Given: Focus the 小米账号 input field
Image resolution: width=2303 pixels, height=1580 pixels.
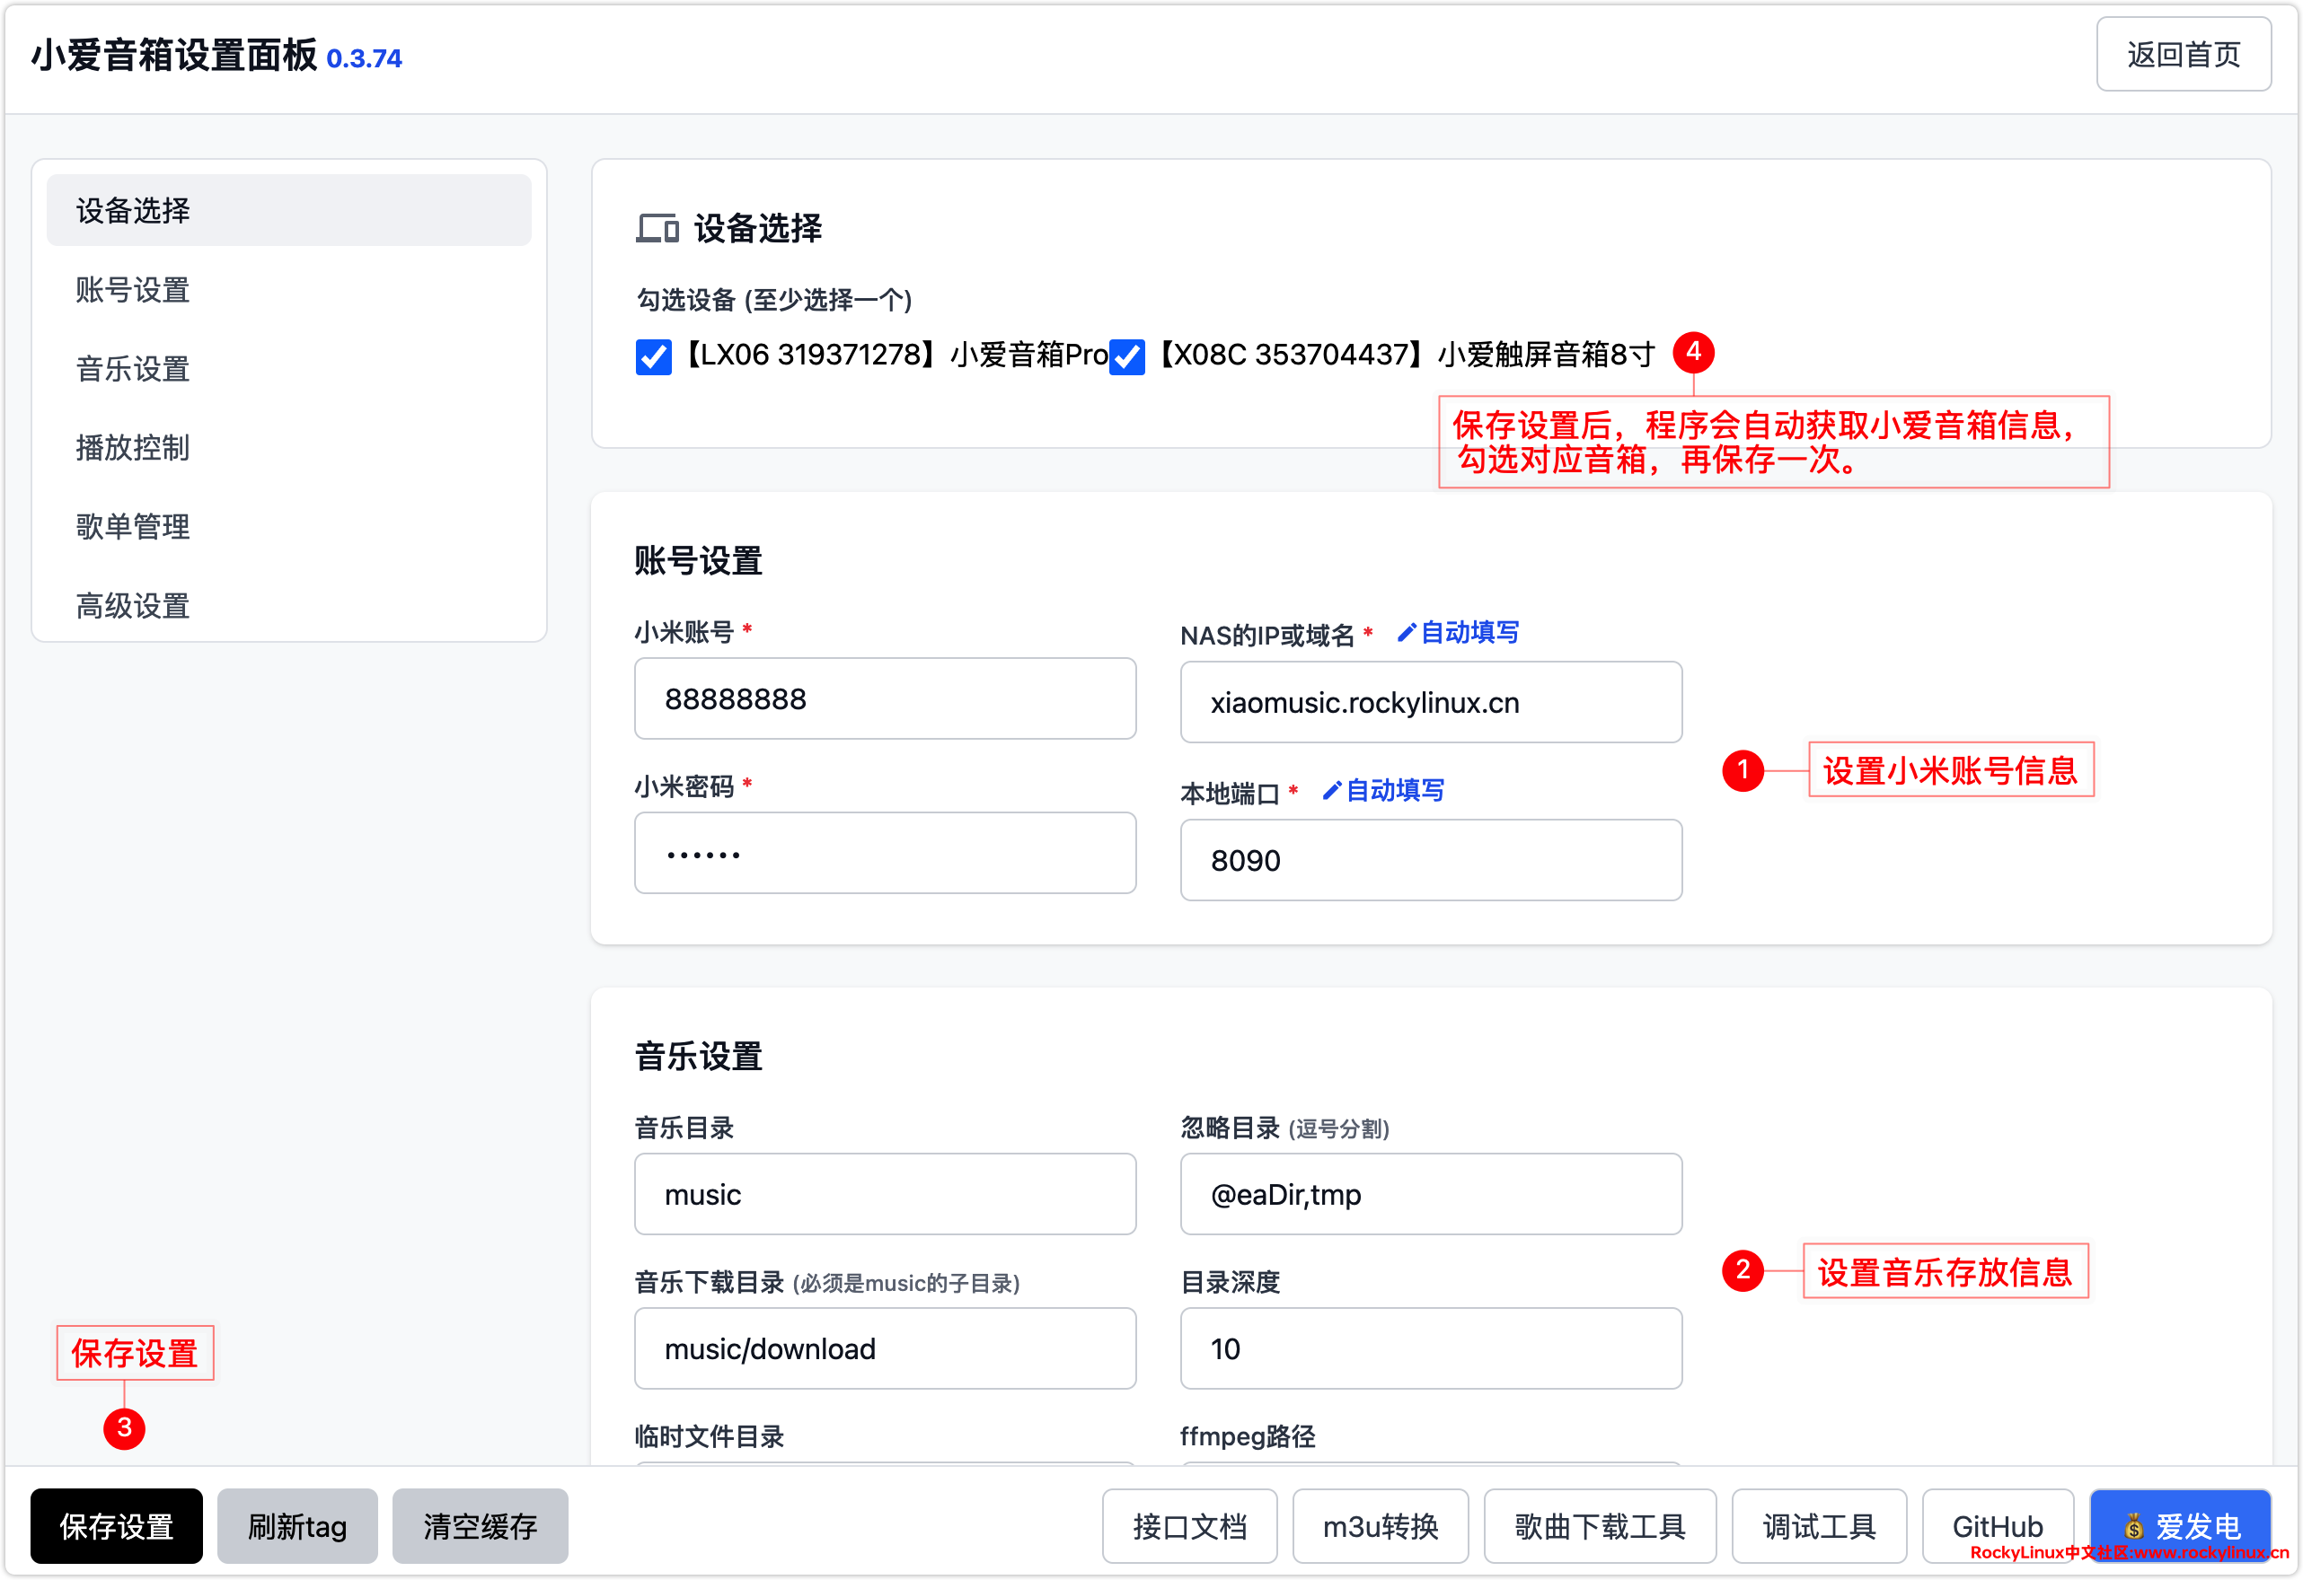Looking at the screenshot, I should tap(885, 699).
